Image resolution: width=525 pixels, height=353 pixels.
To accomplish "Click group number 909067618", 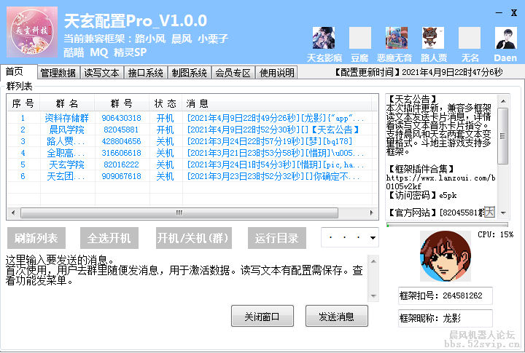I will tap(122, 176).
